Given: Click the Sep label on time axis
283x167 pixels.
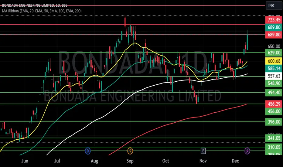Looking at the screenshot, I should [x=130, y=161].
